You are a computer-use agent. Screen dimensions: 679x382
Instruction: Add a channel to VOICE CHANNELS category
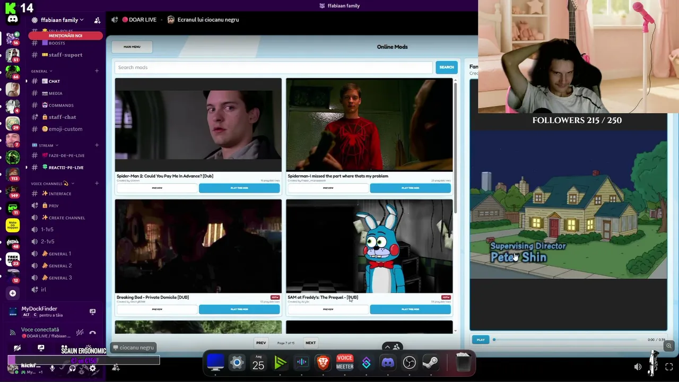(x=97, y=184)
